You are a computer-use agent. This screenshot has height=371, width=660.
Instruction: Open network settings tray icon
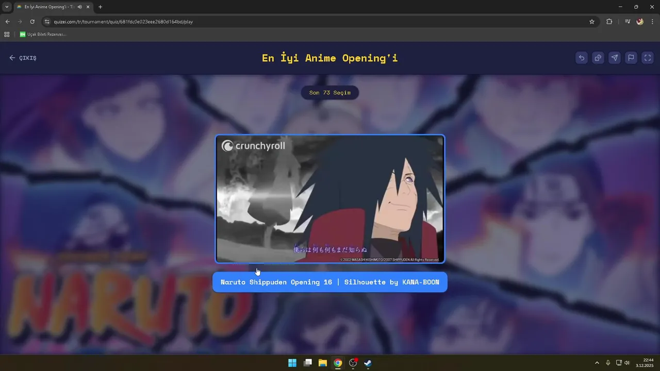pyautogui.click(x=619, y=363)
